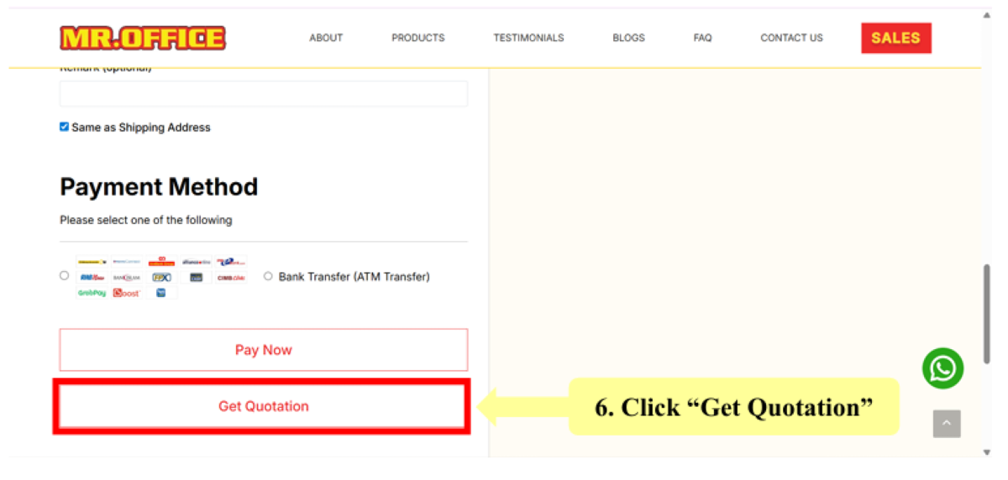This screenshot has width=1008, height=480.
Task: Click the Boost payment logo
Action: pyautogui.click(x=127, y=293)
